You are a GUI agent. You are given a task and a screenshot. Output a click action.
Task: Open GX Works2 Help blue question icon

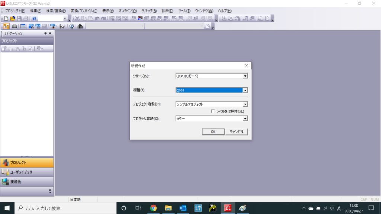(x=34, y=19)
